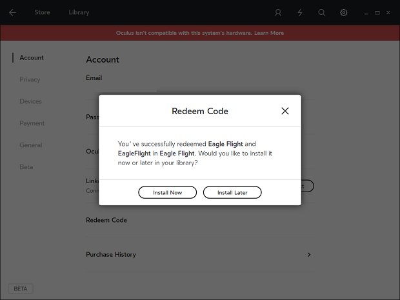This screenshot has height=300, width=400.
Task: Switch to the Store tab
Action: (42, 12)
